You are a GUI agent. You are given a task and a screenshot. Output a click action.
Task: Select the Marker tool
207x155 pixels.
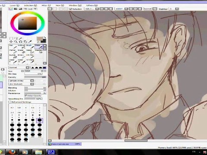coord(13,51)
